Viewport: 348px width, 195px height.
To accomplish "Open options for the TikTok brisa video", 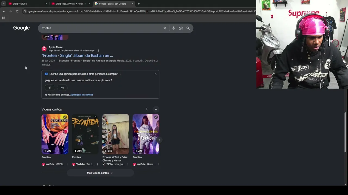I will coord(128,164).
